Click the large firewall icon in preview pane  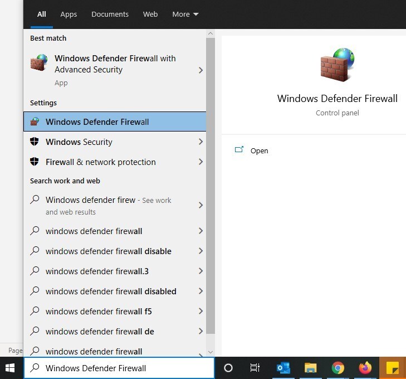(337, 65)
